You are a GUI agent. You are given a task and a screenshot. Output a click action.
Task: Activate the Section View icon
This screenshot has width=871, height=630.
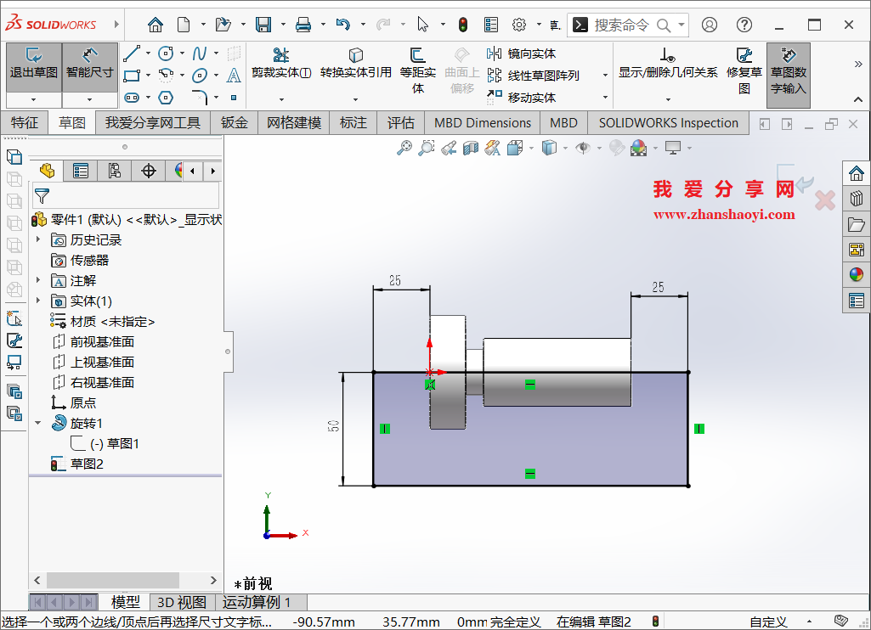click(x=471, y=148)
